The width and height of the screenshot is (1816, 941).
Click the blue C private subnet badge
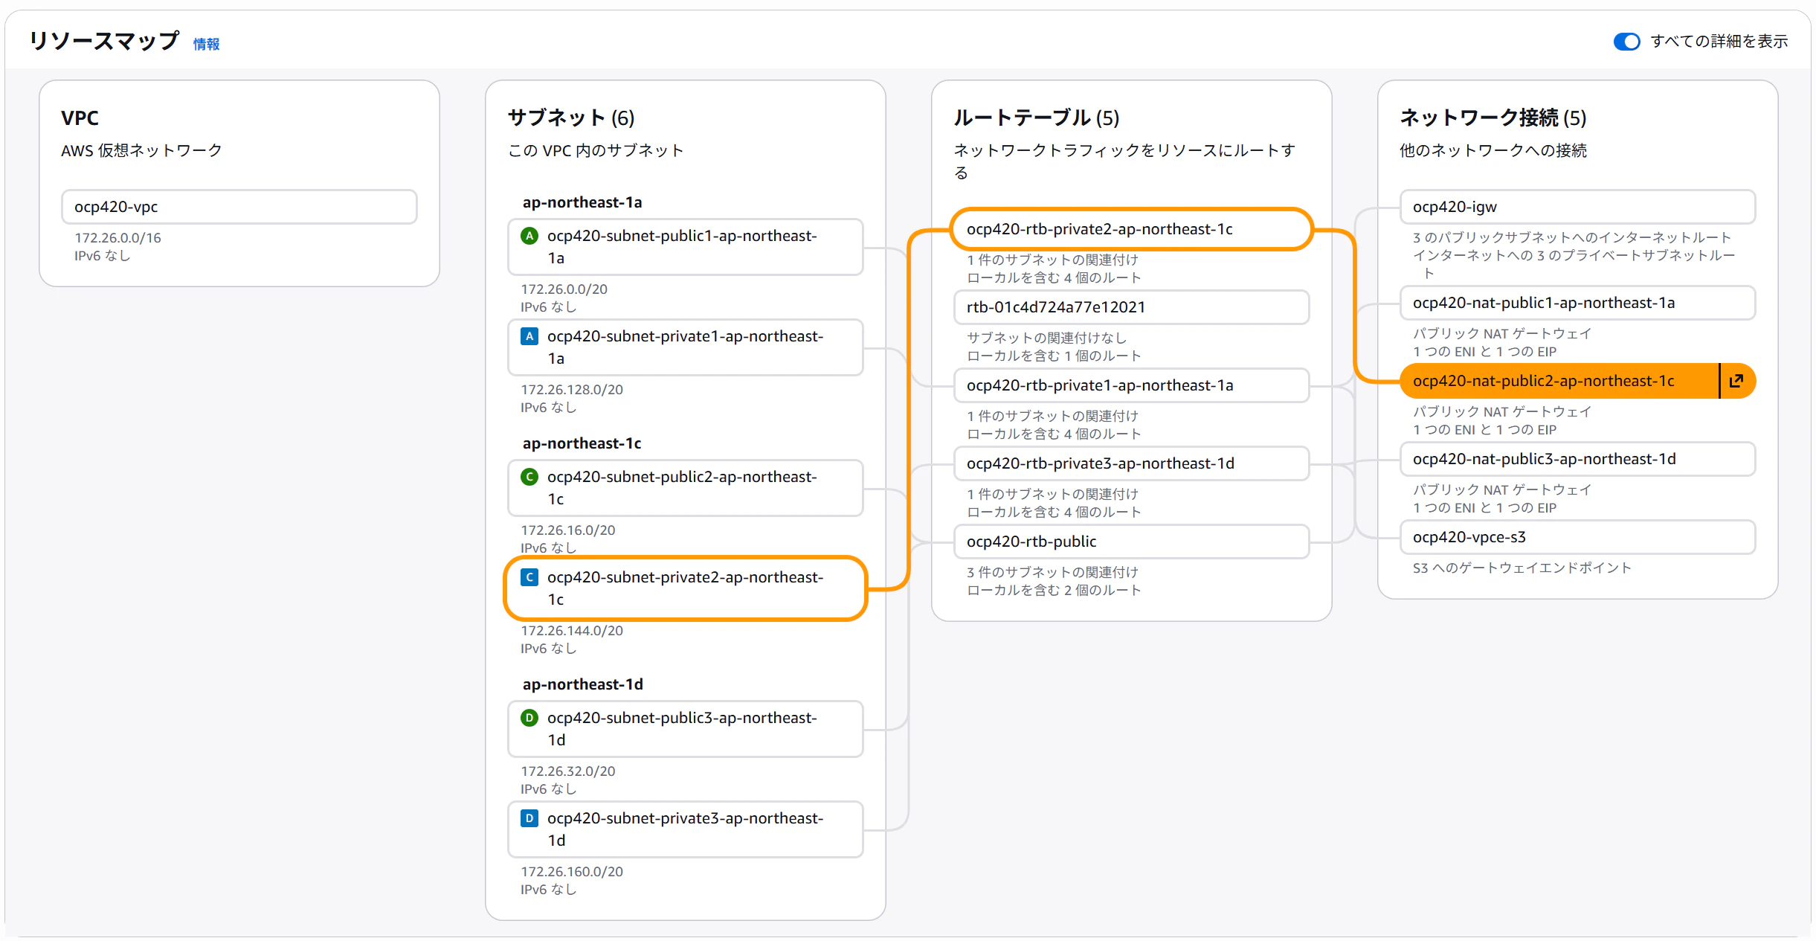[529, 577]
